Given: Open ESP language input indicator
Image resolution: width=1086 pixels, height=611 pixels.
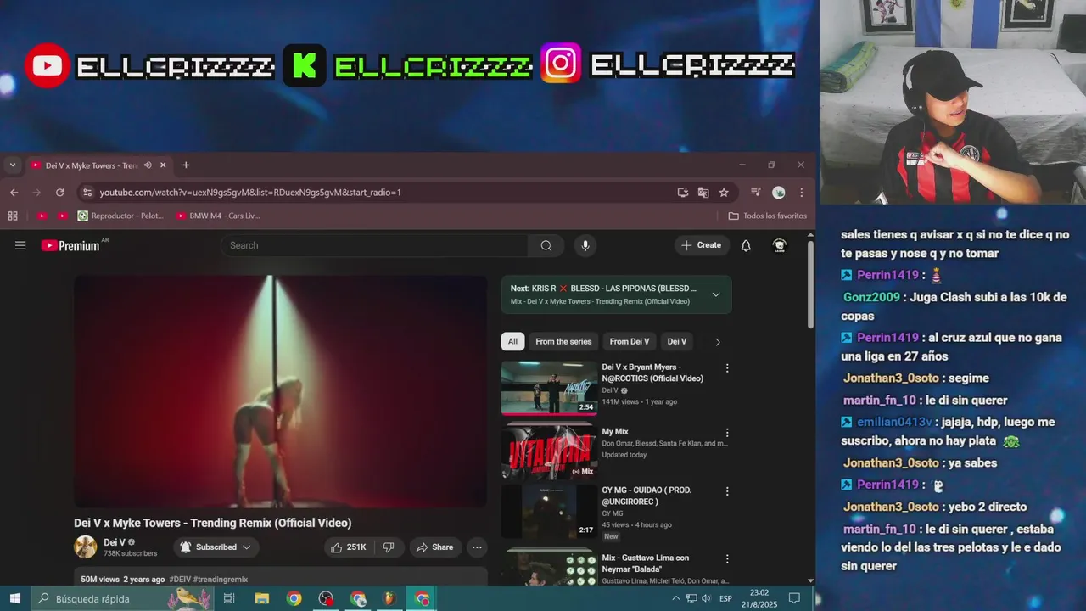Looking at the screenshot, I should (x=726, y=598).
